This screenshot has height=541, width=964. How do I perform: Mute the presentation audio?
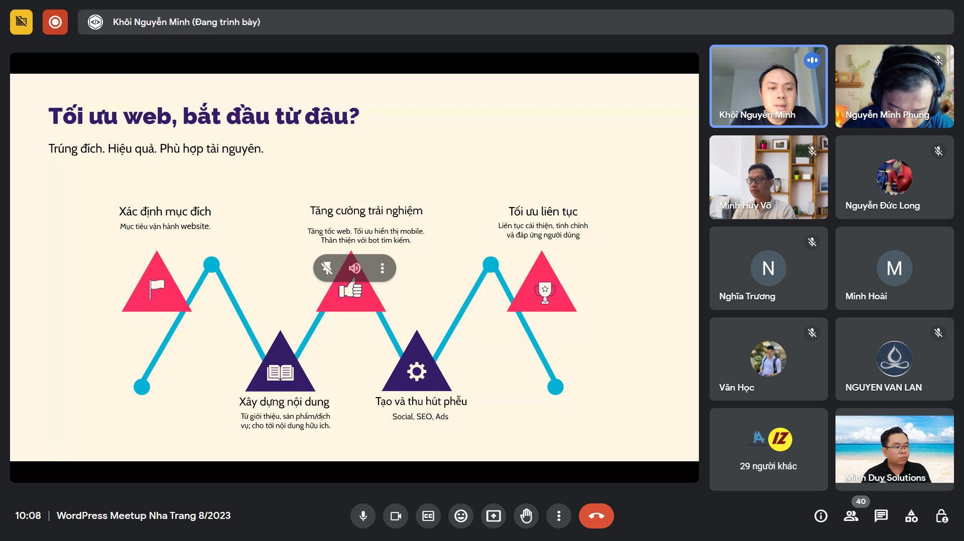point(354,268)
